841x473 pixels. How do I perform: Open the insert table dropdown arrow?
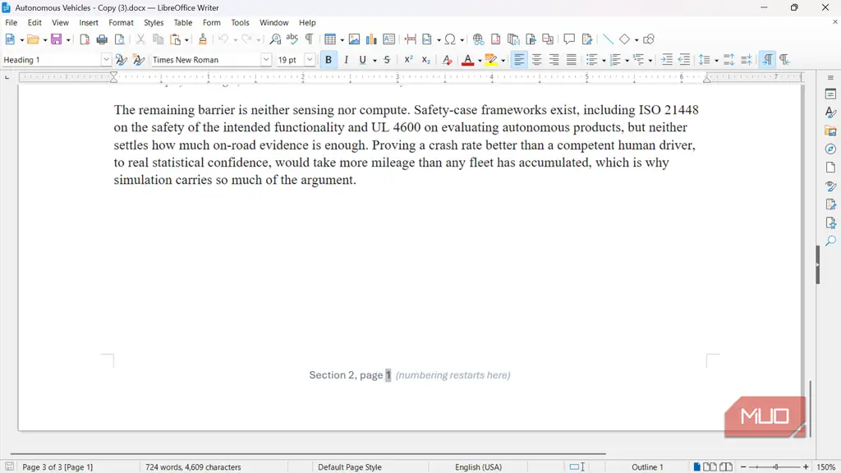[342, 40]
